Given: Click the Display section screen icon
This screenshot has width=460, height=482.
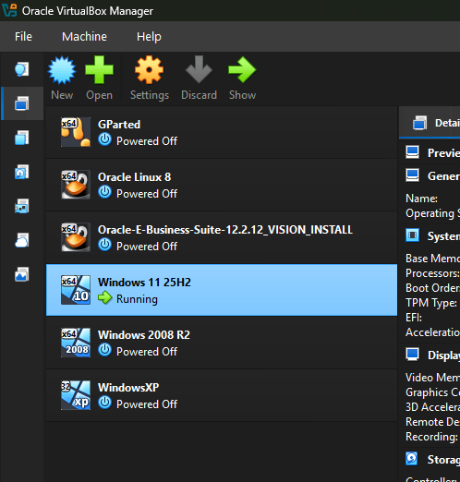Looking at the screenshot, I should coord(412,355).
